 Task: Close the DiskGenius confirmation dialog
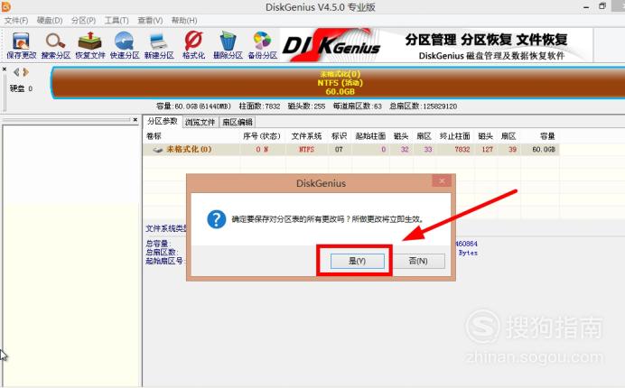[x=442, y=181]
